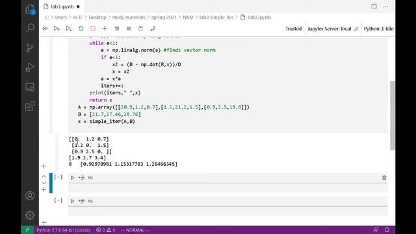Select interpreter Python 3.7.6 64-bit (conda)

64,230
